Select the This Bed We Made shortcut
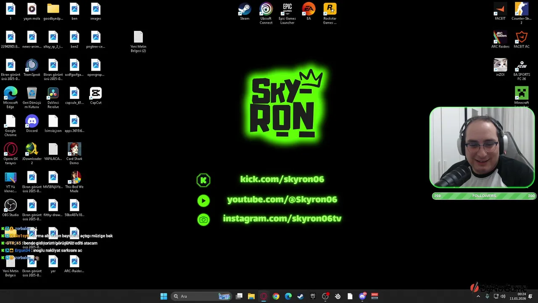The width and height of the screenshot is (538, 303). pyautogui.click(x=74, y=182)
